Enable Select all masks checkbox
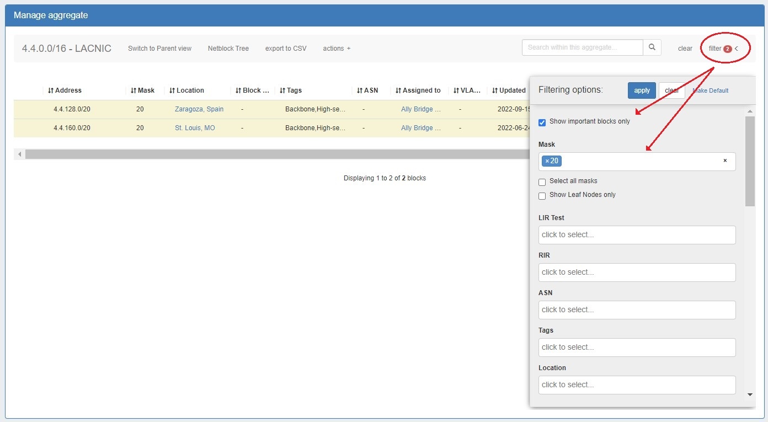Image resolution: width=768 pixels, height=422 pixels. (x=542, y=182)
